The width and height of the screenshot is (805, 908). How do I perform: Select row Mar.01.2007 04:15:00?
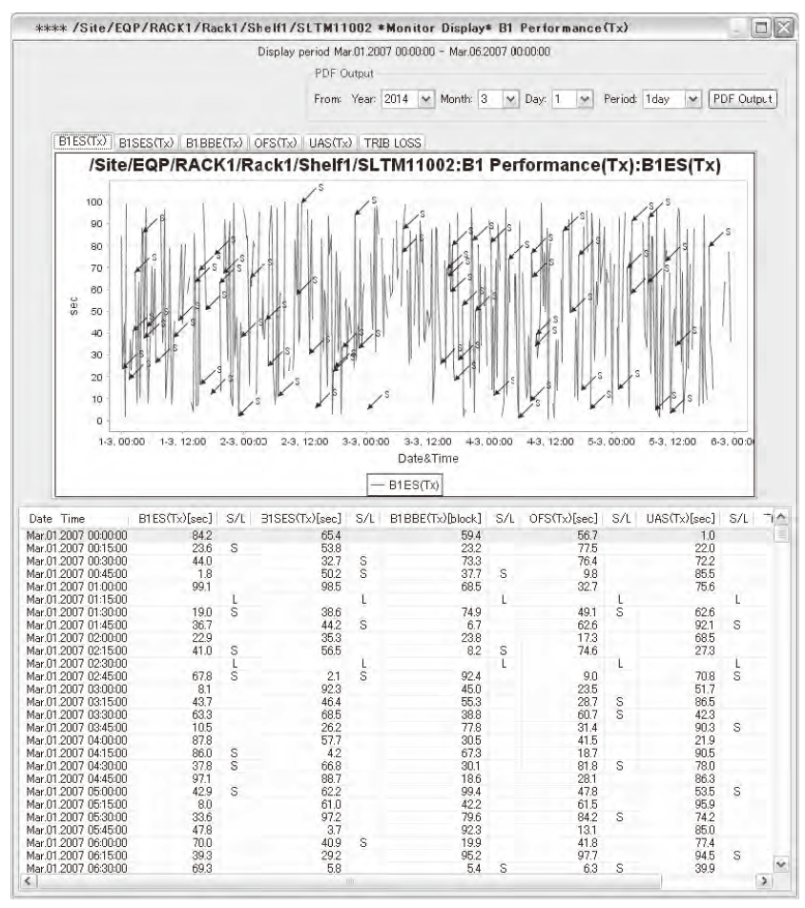[x=398, y=753]
